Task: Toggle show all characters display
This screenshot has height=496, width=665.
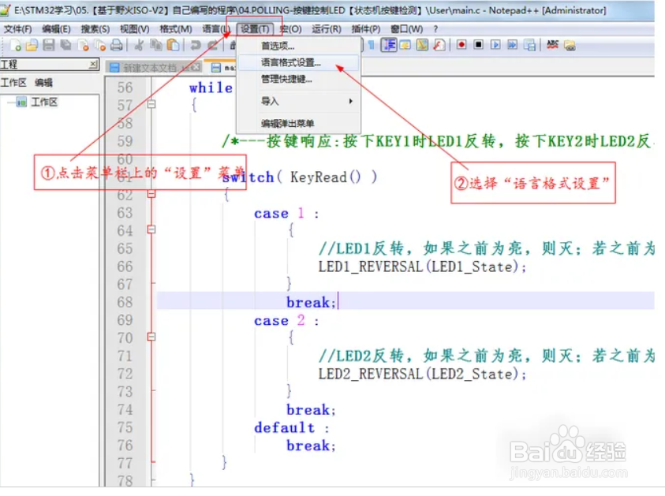Action: pos(370,44)
